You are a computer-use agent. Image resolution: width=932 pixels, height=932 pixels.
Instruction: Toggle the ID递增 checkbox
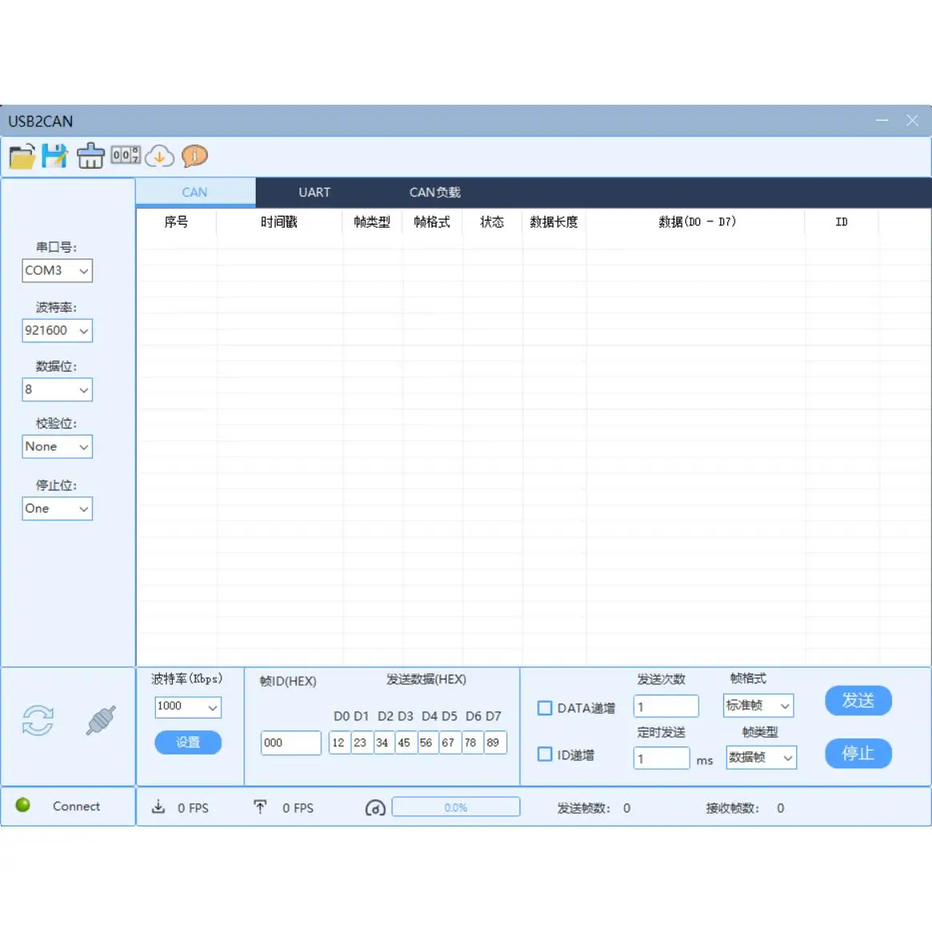545,755
